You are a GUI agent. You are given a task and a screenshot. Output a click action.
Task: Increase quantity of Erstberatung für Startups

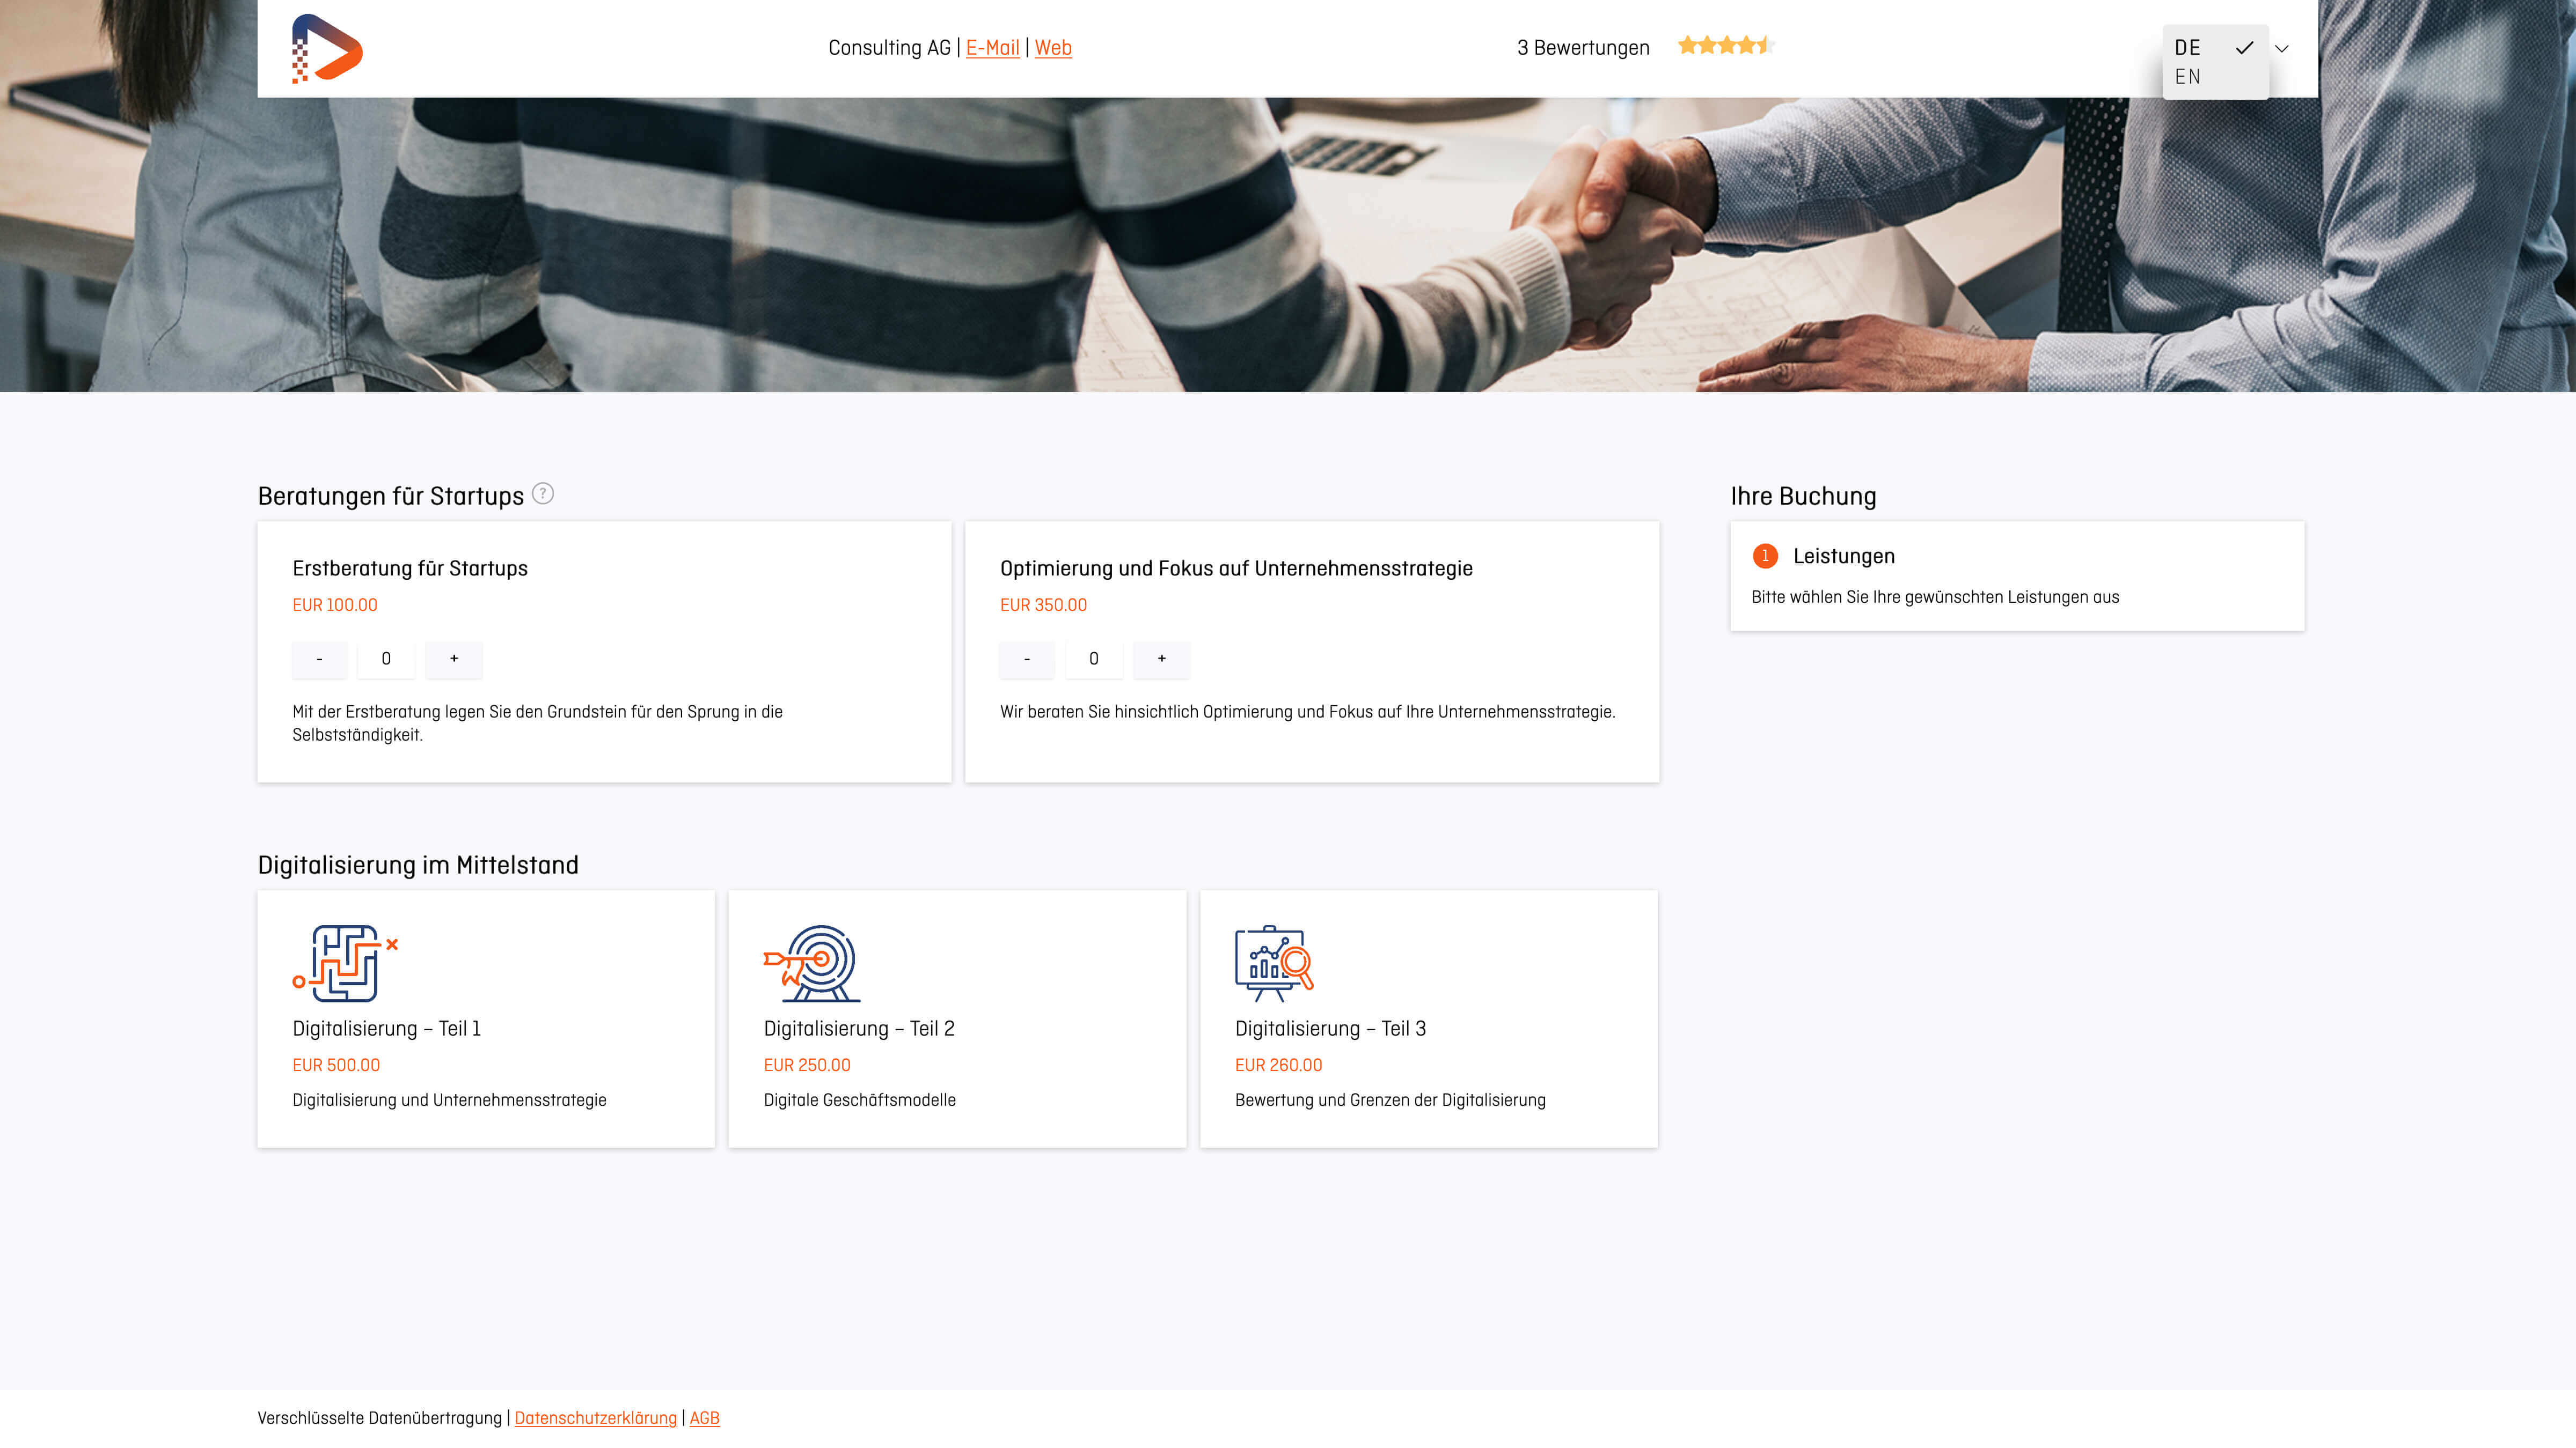[x=454, y=659]
